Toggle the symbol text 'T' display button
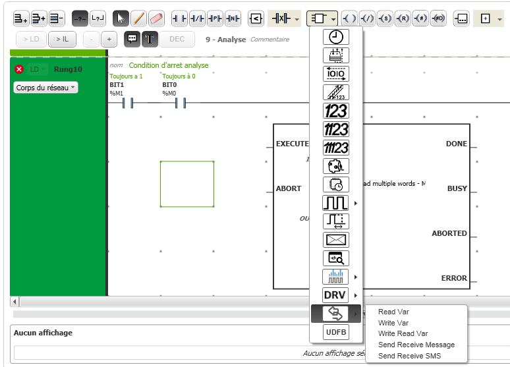510x367 pixels. (150, 39)
